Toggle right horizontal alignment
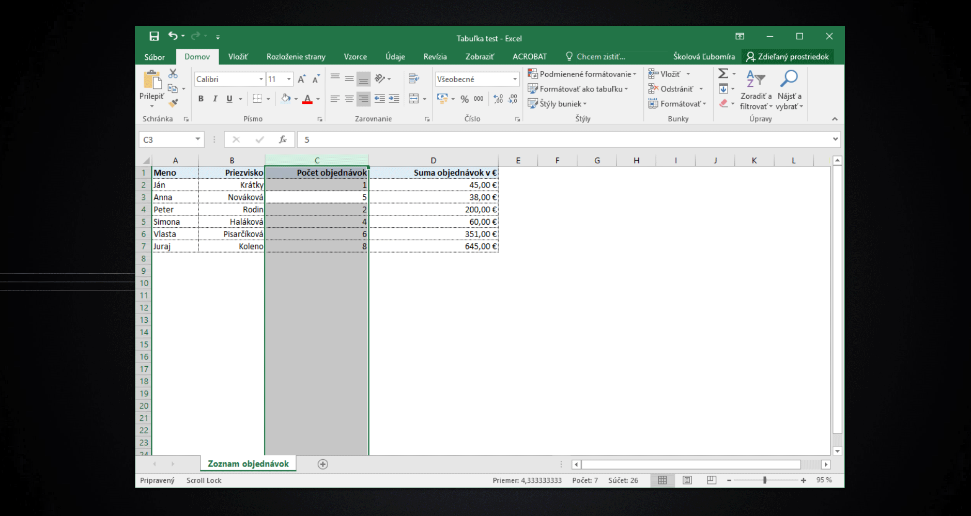Viewport: 971px width, 516px height. pos(364,99)
